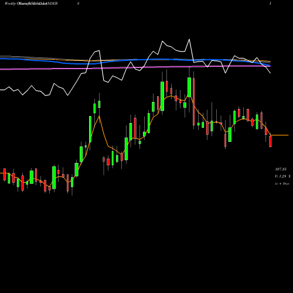Screen dimensions: 293x293
Task: Select the flat orange projection line at right
Action: pyautogui.click(x=280, y=135)
